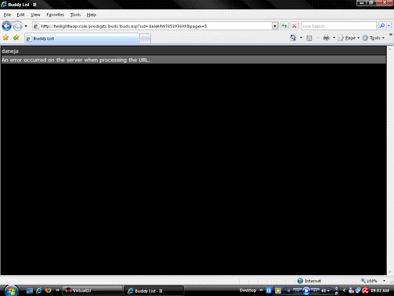
Task: Open the View menu
Action: (35, 15)
